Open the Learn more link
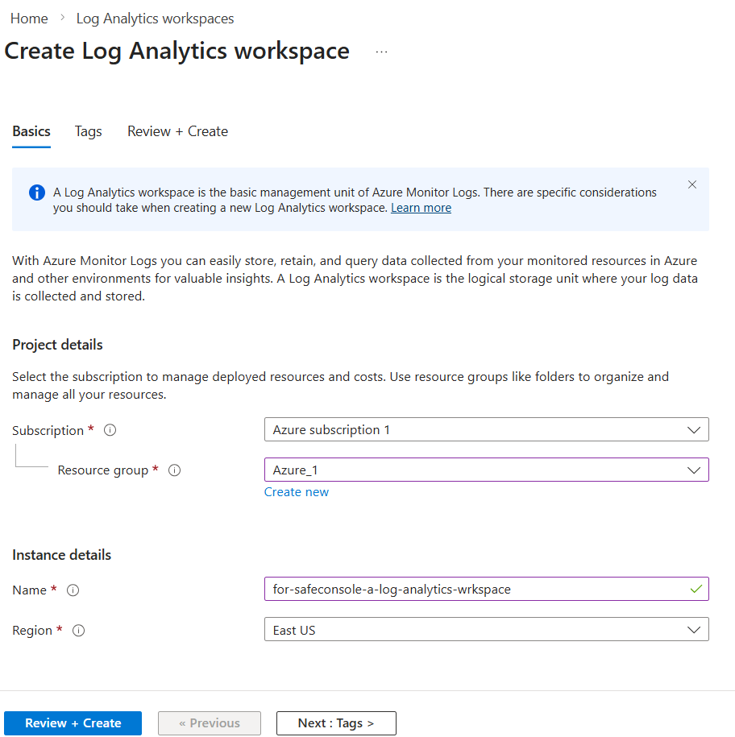This screenshot has height=737, width=735. pyautogui.click(x=421, y=208)
